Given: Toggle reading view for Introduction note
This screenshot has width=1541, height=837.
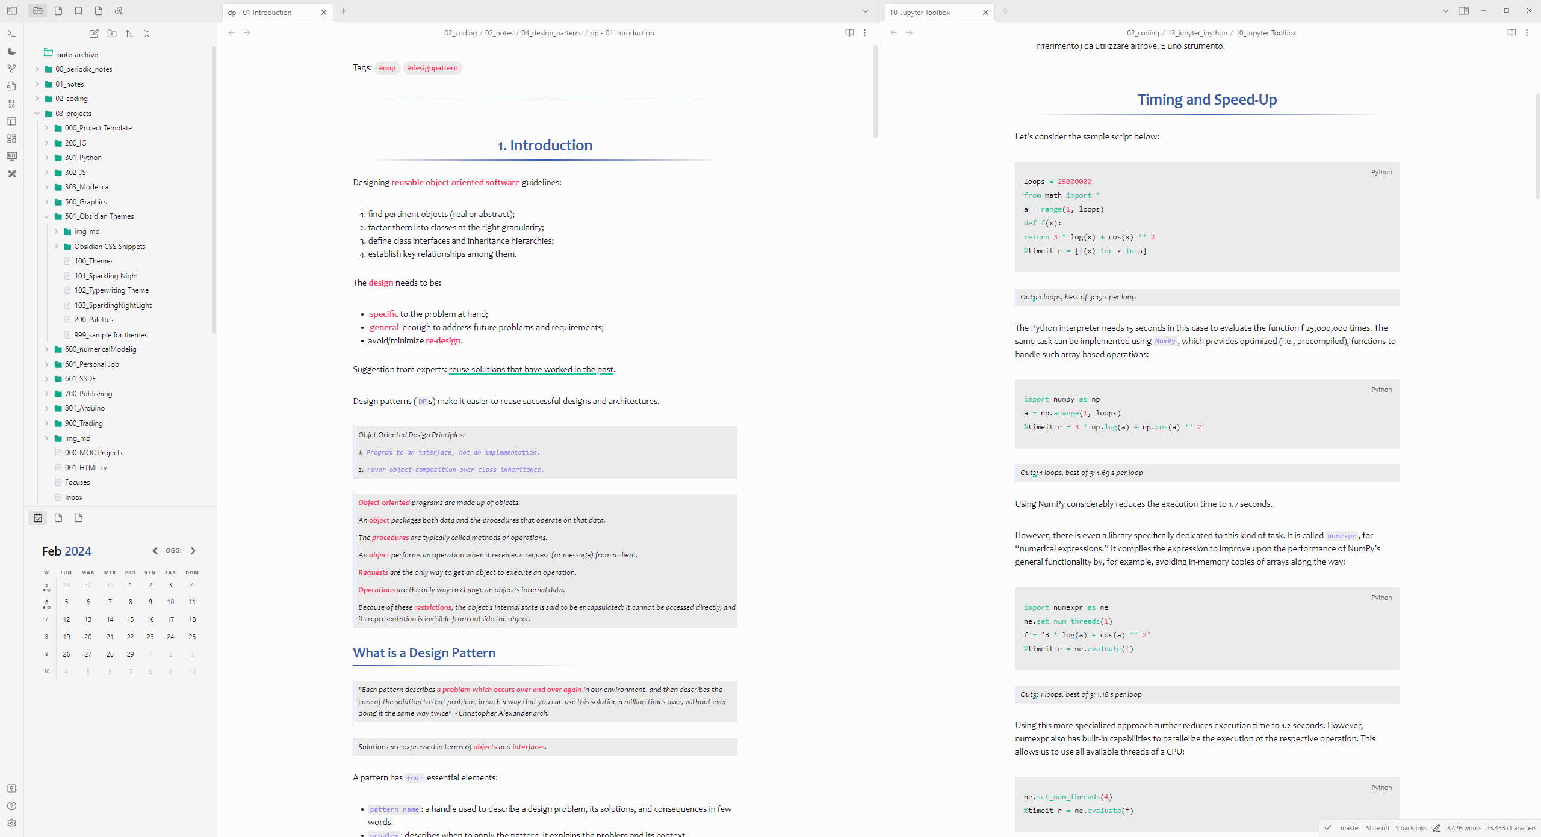Looking at the screenshot, I should (849, 33).
